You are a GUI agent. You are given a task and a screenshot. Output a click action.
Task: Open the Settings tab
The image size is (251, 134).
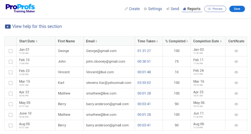tap(153, 9)
